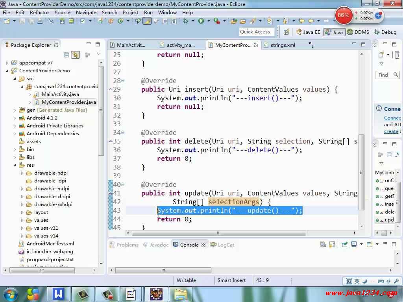Open the Project menu
This screenshot has height=302, width=403.
click(131, 12)
